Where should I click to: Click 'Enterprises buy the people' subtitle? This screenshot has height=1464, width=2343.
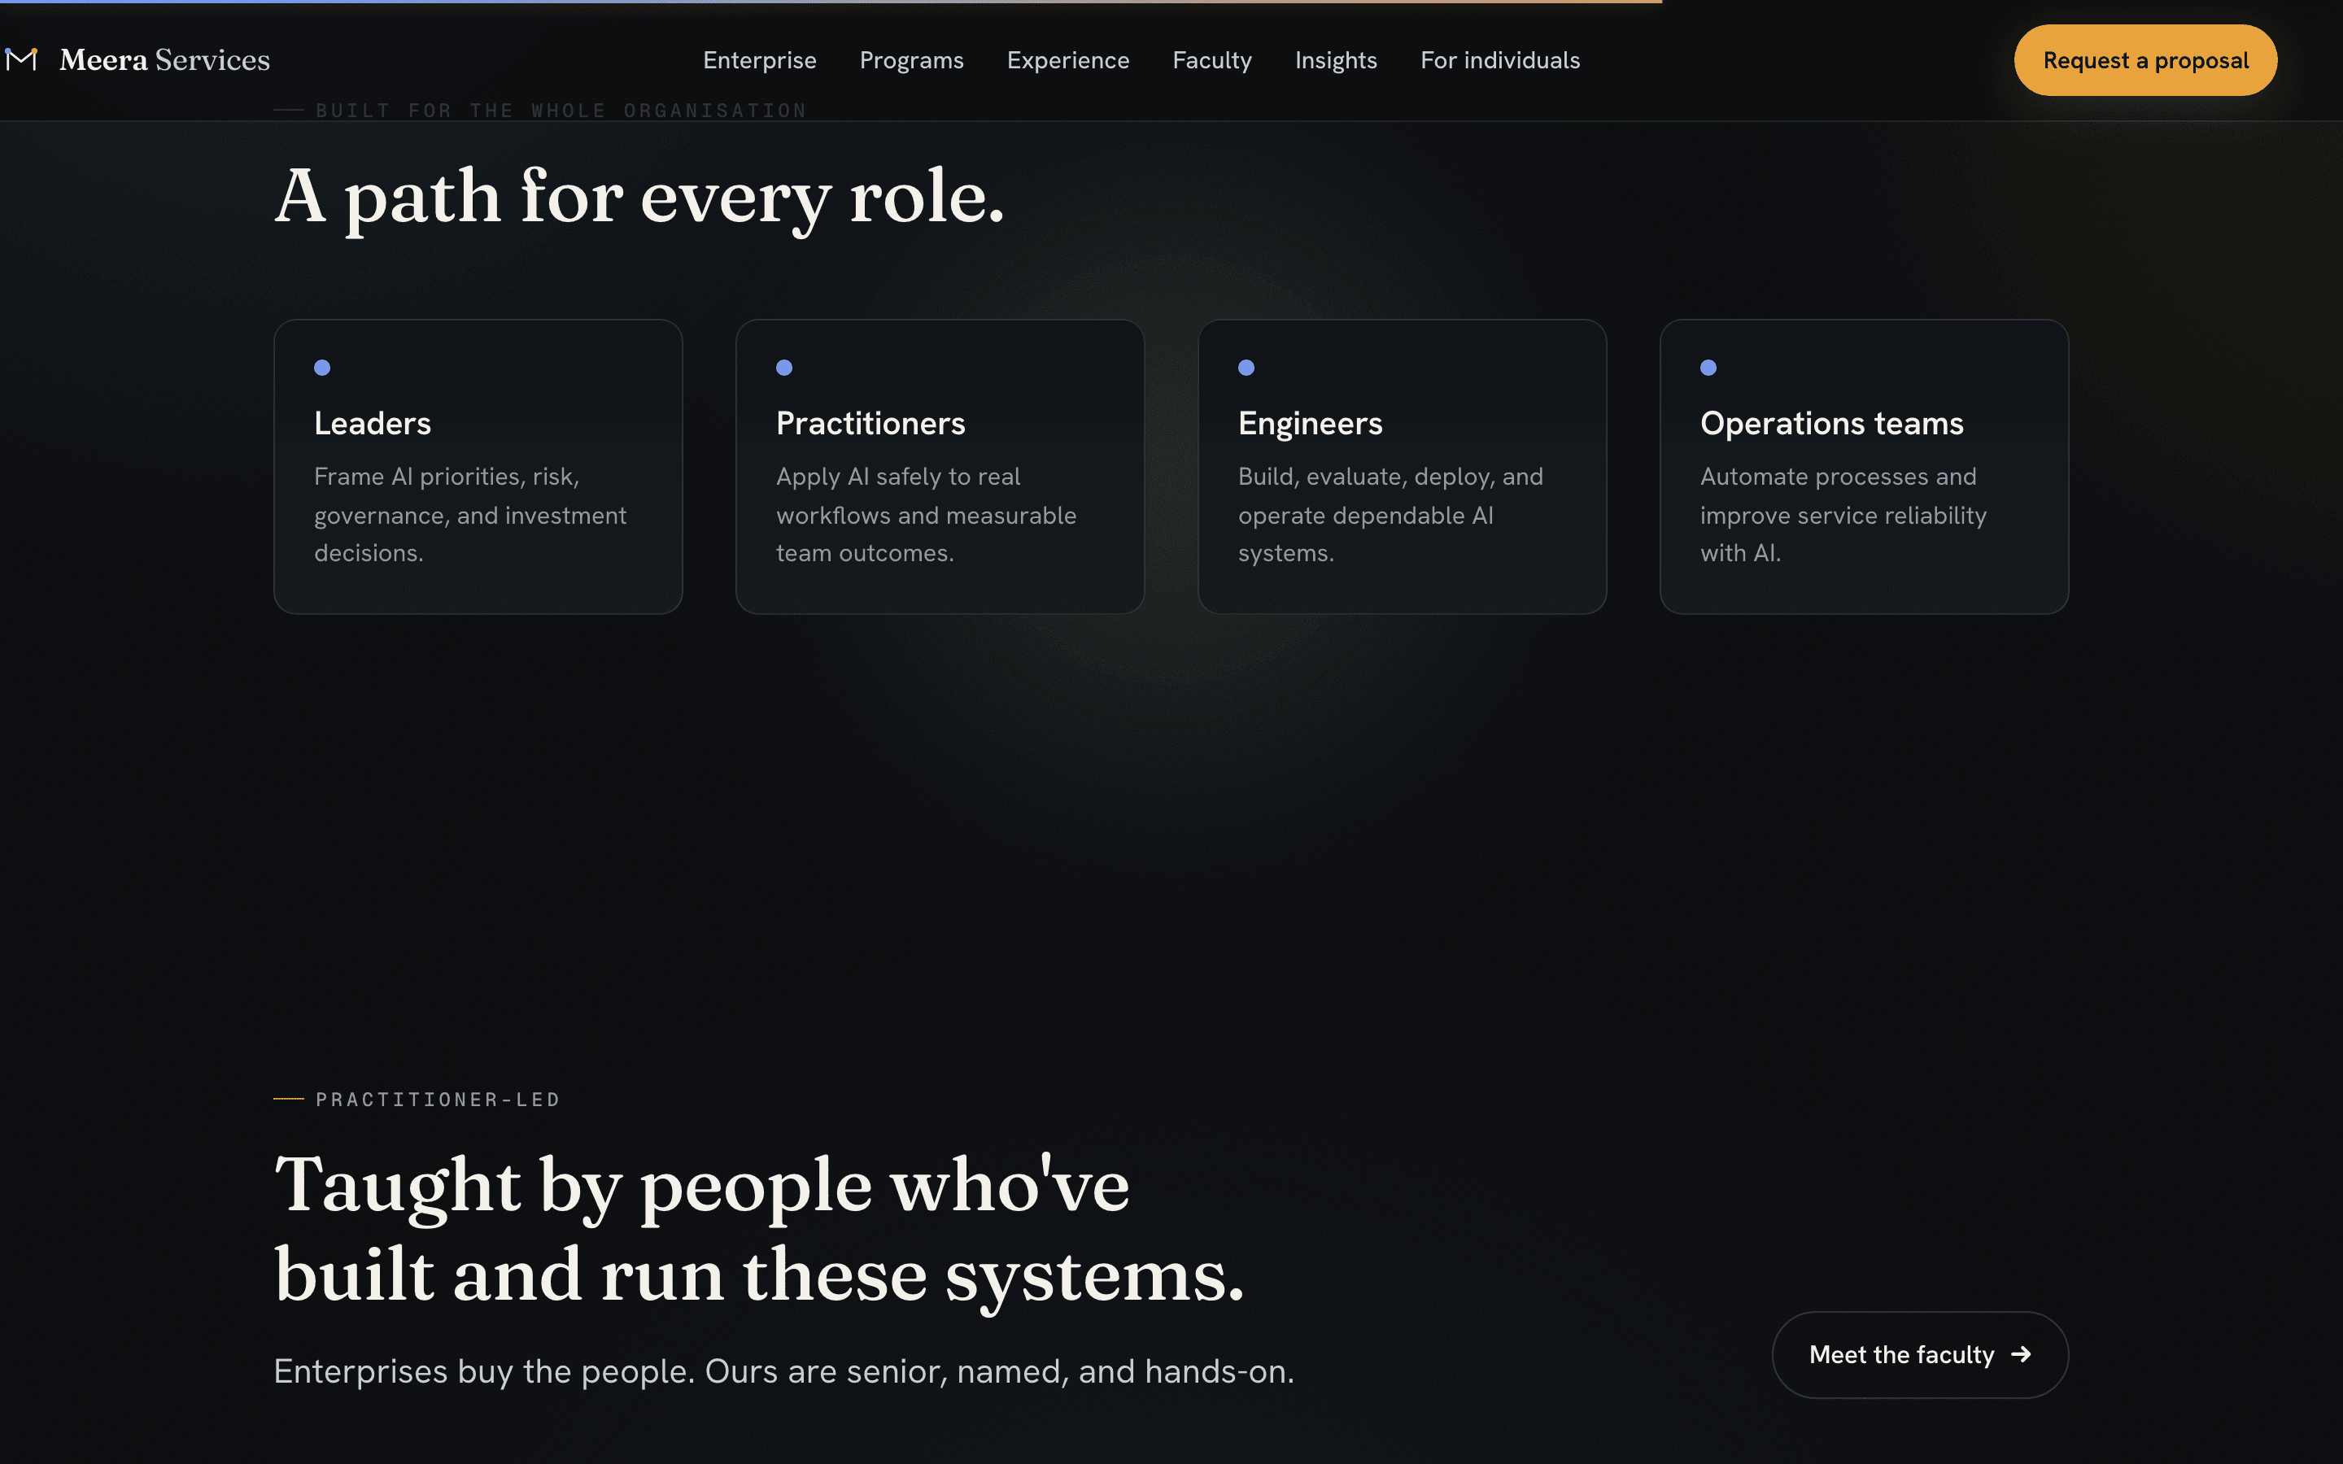pos(783,1371)
